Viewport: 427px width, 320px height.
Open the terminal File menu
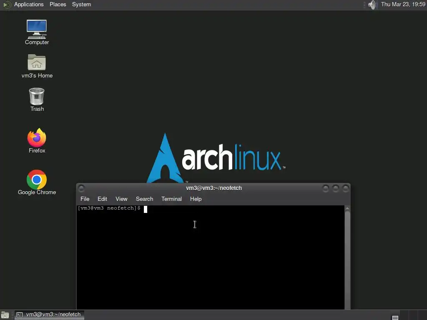(x=85, y=199)
